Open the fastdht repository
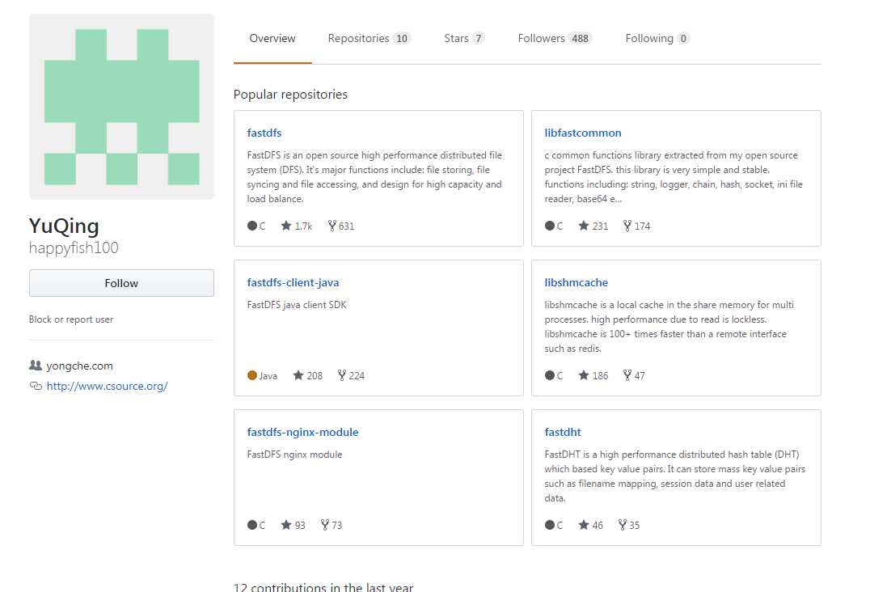This screenshot has width=887, height=592. pyautogui.click(x=562, y=432)
